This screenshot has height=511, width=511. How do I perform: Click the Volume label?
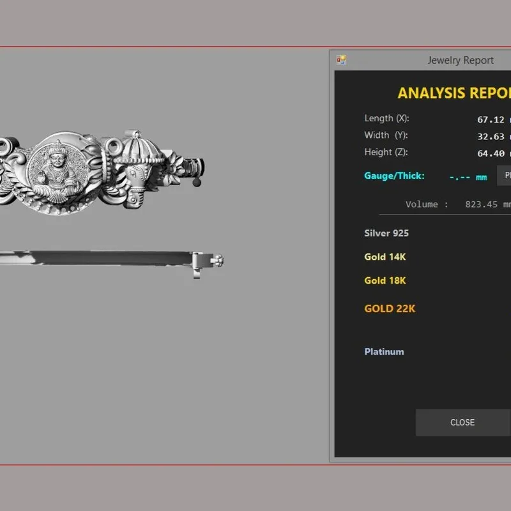(x=427, y=204)
